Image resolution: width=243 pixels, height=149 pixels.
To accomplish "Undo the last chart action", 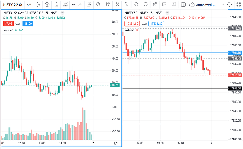I will [x=74, y=5].
